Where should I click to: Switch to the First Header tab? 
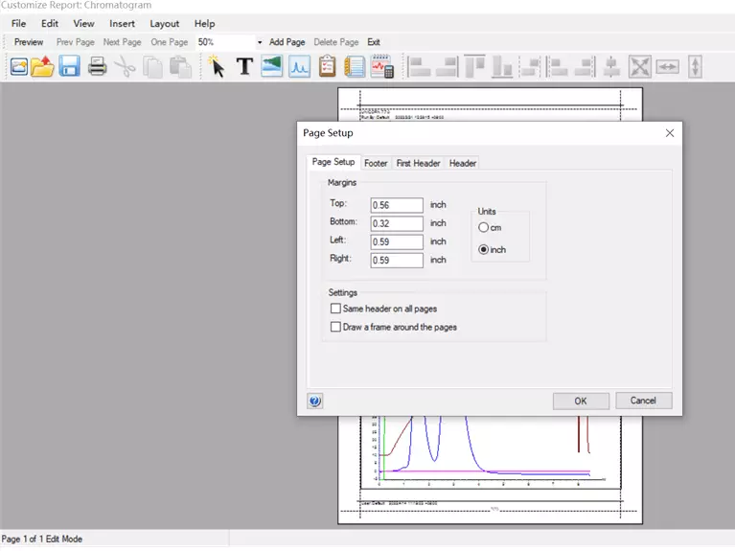point(418,163)
